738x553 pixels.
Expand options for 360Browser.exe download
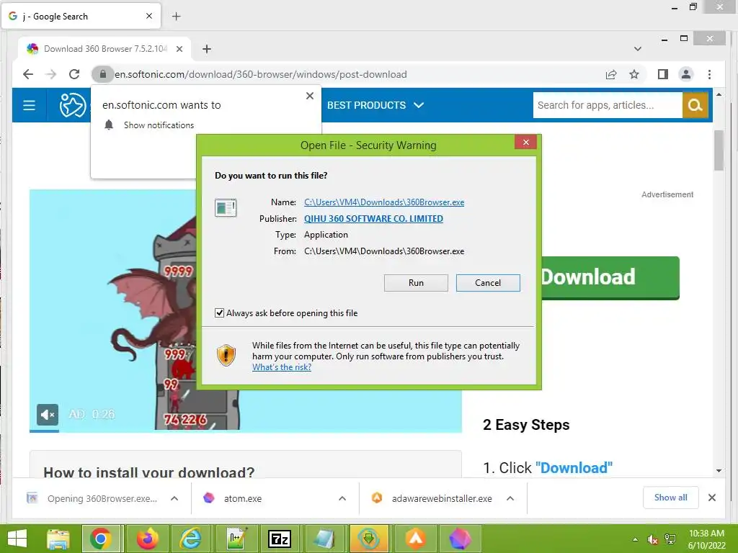pyautogui.click(x=174, y=498)
